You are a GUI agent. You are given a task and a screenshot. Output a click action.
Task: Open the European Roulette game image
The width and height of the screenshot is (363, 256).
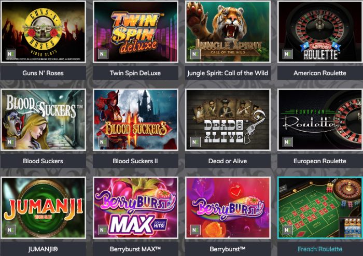coord(320,120)
